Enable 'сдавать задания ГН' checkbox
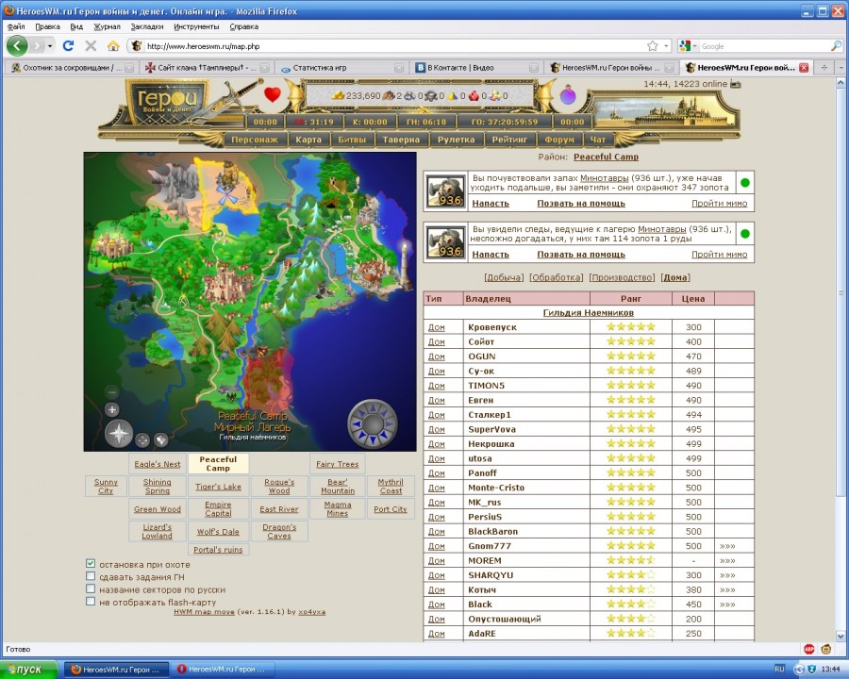The width and height of the screenshot is (849, 679). click(91, 577)
